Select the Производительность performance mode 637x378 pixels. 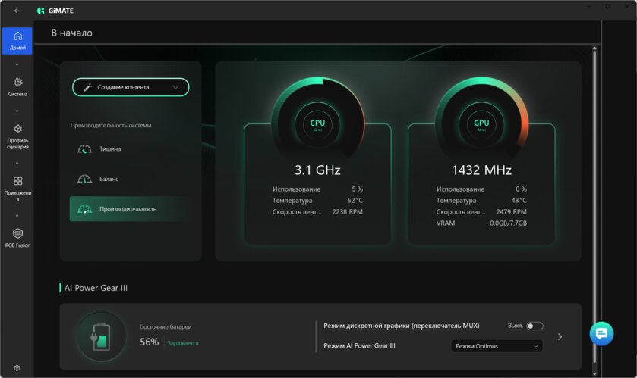pos(130,209)
